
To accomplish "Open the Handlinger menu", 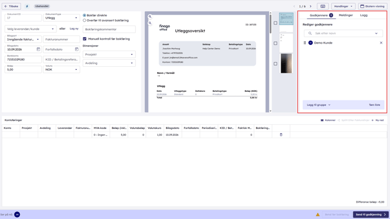I will (x=343, y=6).
